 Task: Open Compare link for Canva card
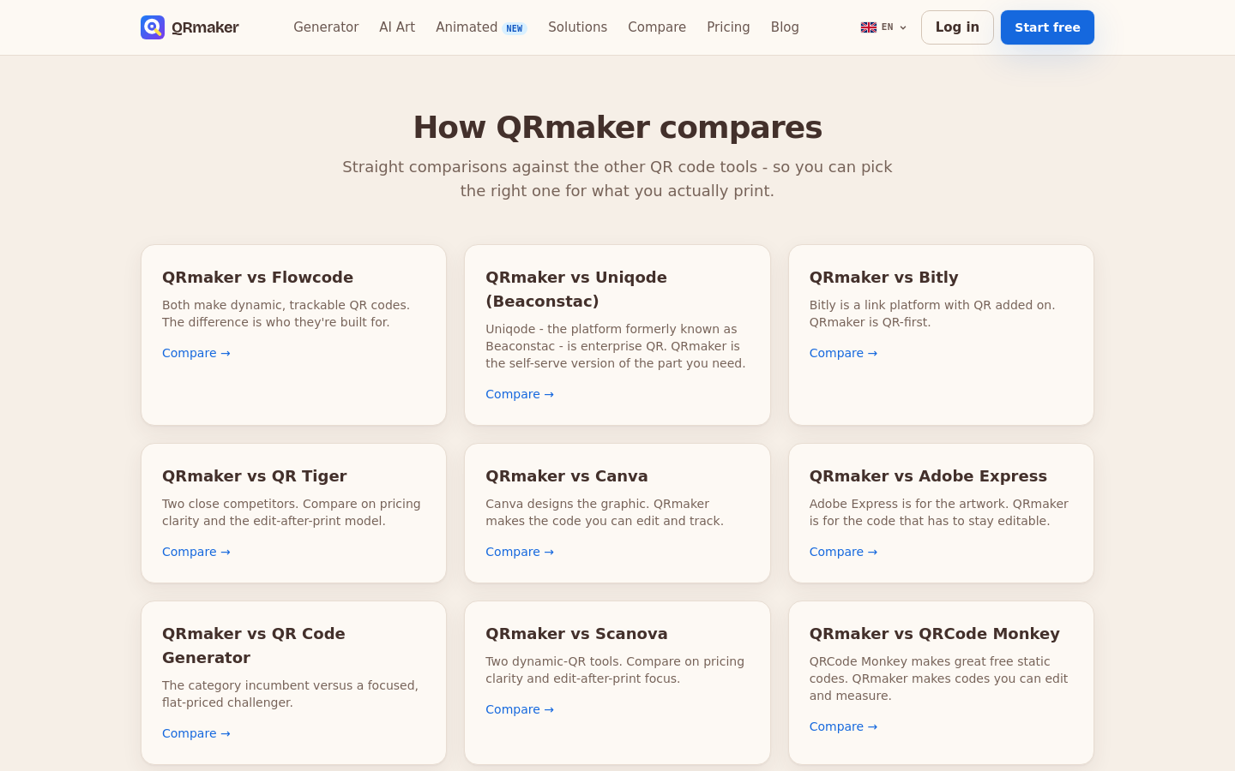pyautogui.click(x=520, y=552)
